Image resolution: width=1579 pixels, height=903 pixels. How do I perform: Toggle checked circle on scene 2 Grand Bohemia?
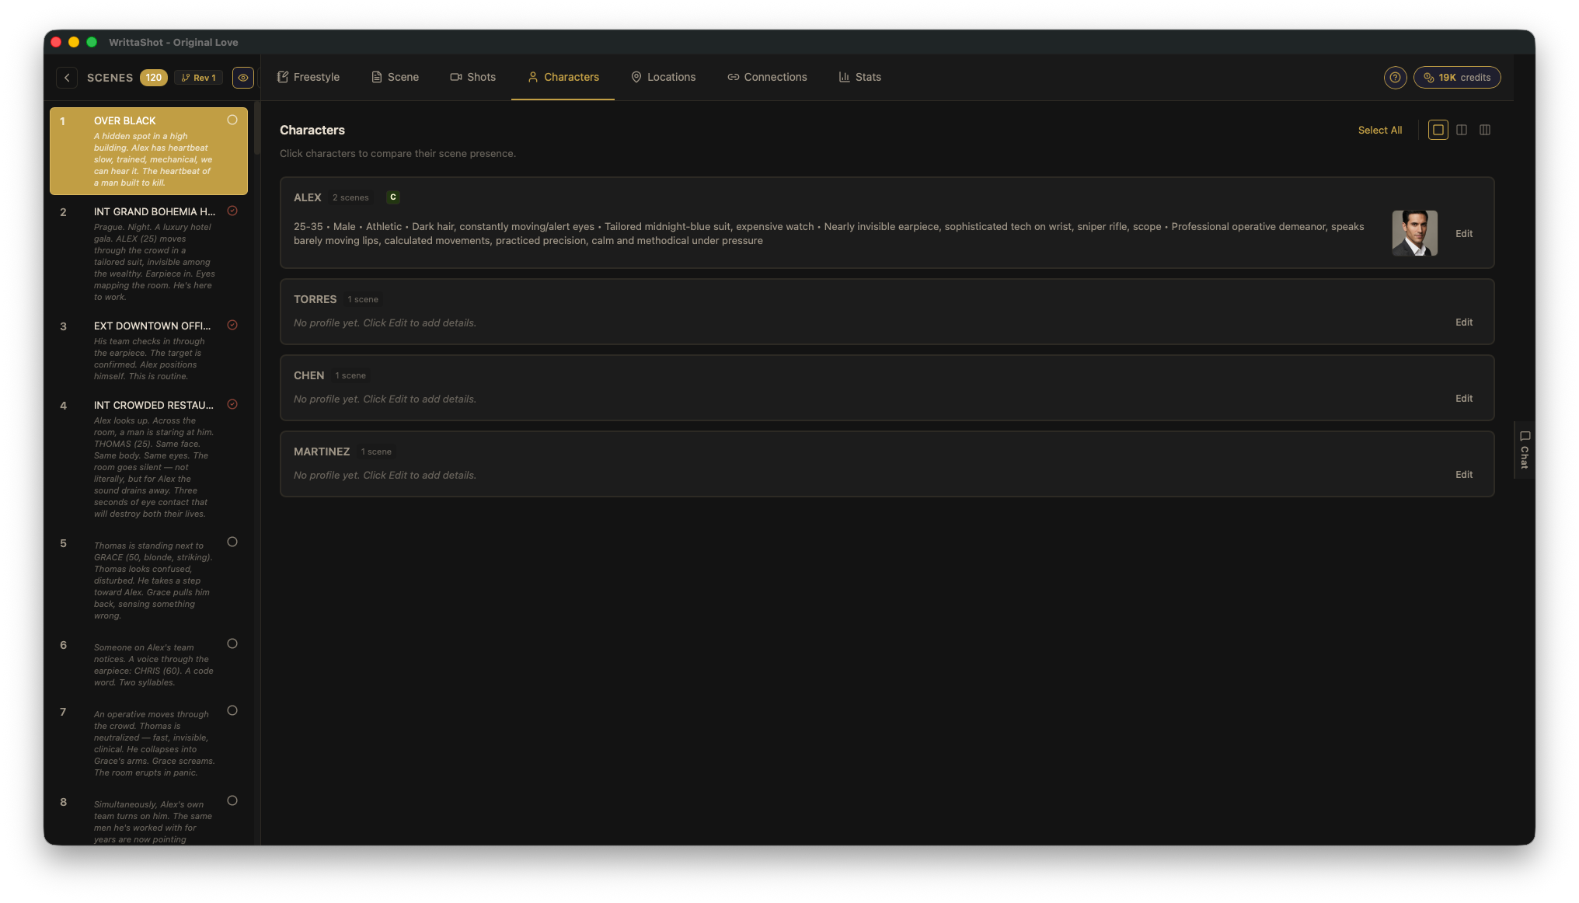coord(232,211)
